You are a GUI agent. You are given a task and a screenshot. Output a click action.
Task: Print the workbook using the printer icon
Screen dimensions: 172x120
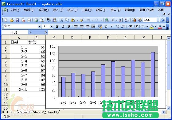(36, 20)
